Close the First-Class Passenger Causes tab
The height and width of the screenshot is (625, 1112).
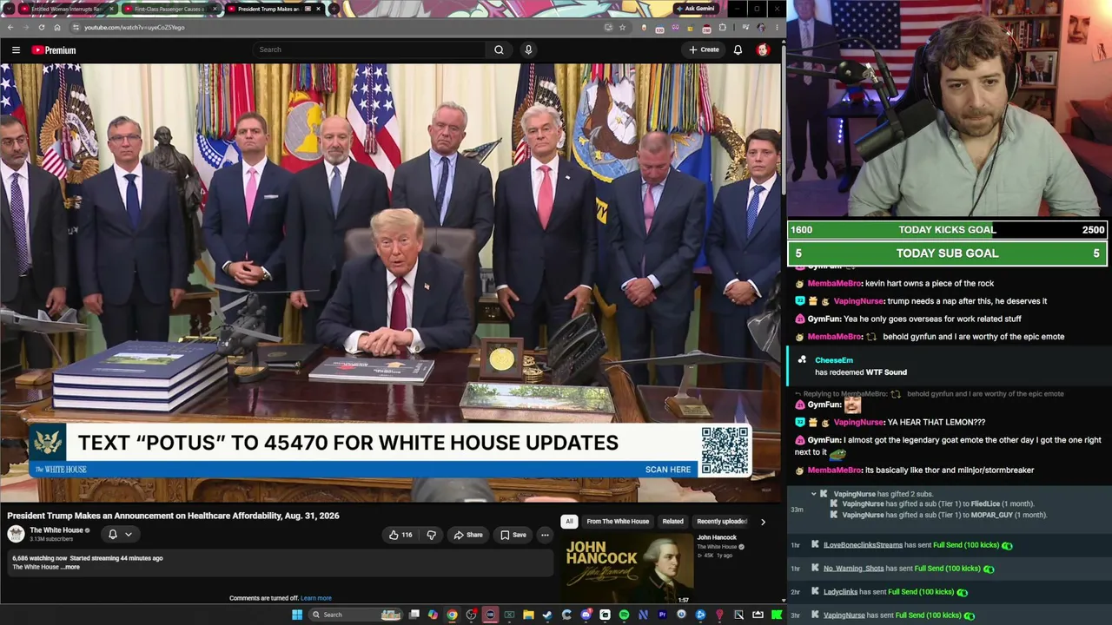point(214,9)
